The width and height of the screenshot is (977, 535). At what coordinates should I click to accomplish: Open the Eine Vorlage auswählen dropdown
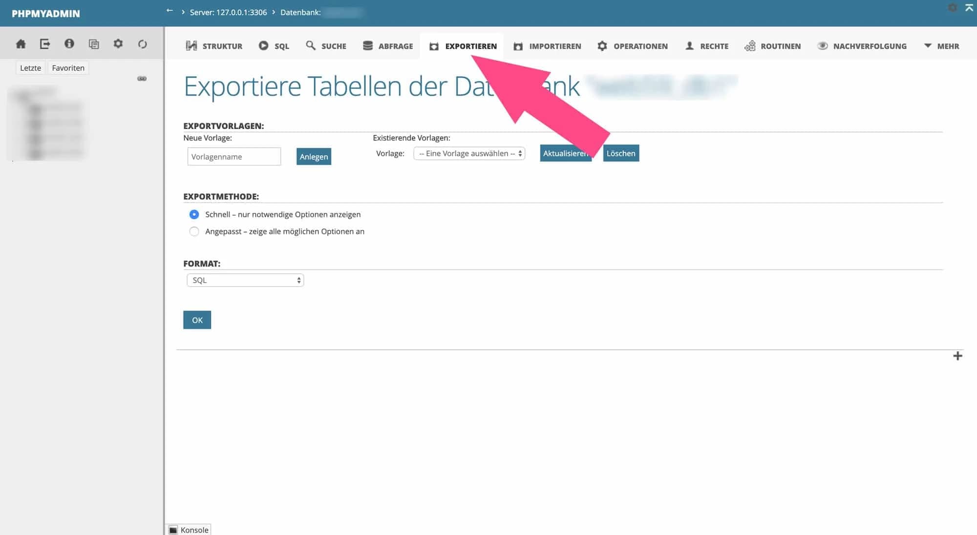tap(468, 153)
